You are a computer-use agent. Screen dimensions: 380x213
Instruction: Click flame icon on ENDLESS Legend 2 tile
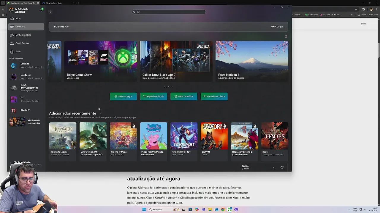pos(255,126)
